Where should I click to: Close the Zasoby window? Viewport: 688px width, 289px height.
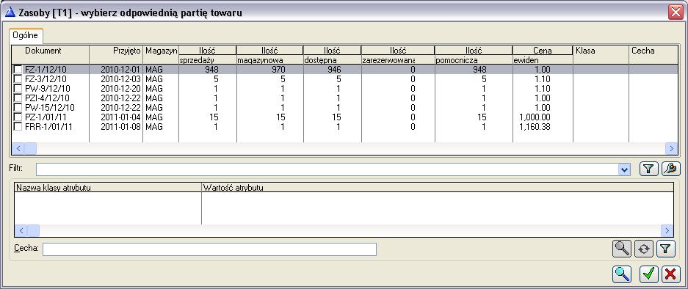pyautogui.click(x=676, y=12)
